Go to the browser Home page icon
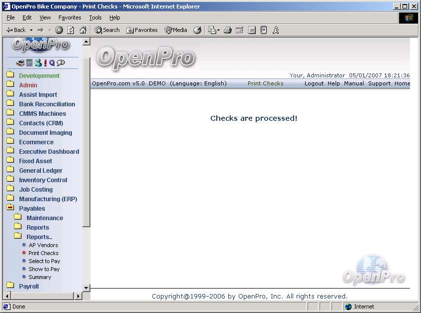The image size is (421, 313). point(83,30)
